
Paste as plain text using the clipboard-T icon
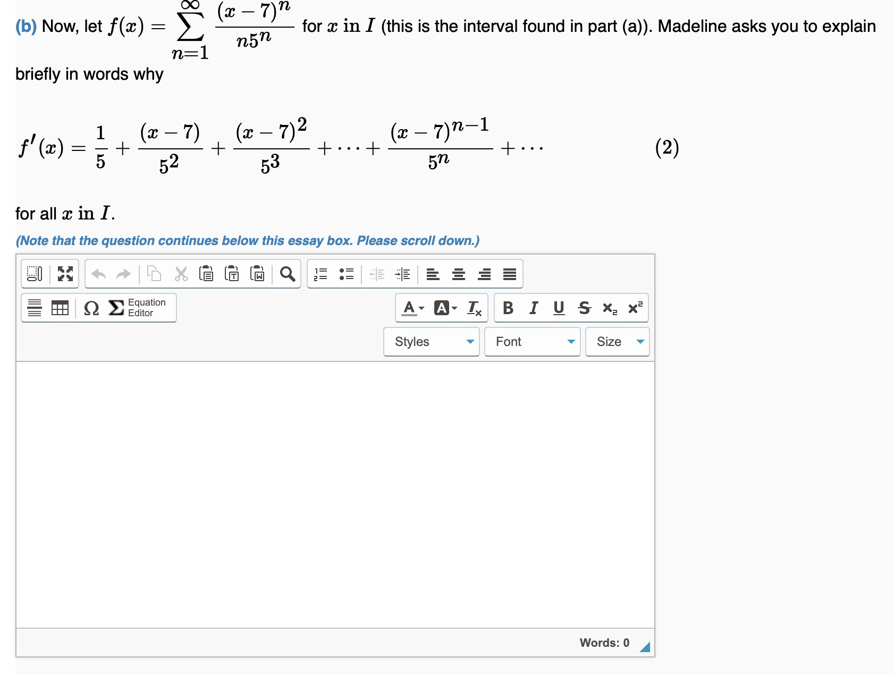pos(232,274)
